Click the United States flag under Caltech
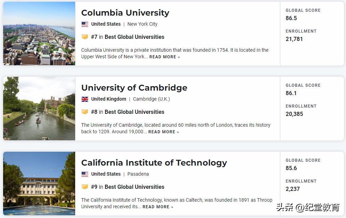346x218 pixels. click(85, 174)
